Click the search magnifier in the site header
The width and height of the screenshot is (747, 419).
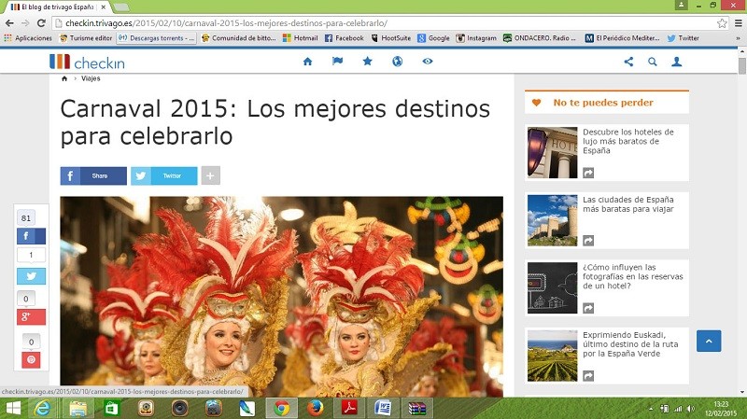click(653, 62)
